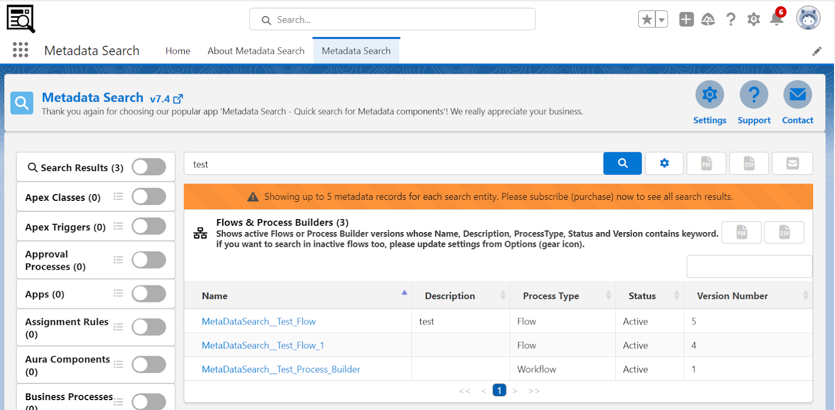
Task: Jump to the first page double arrow
Action: 464,391
